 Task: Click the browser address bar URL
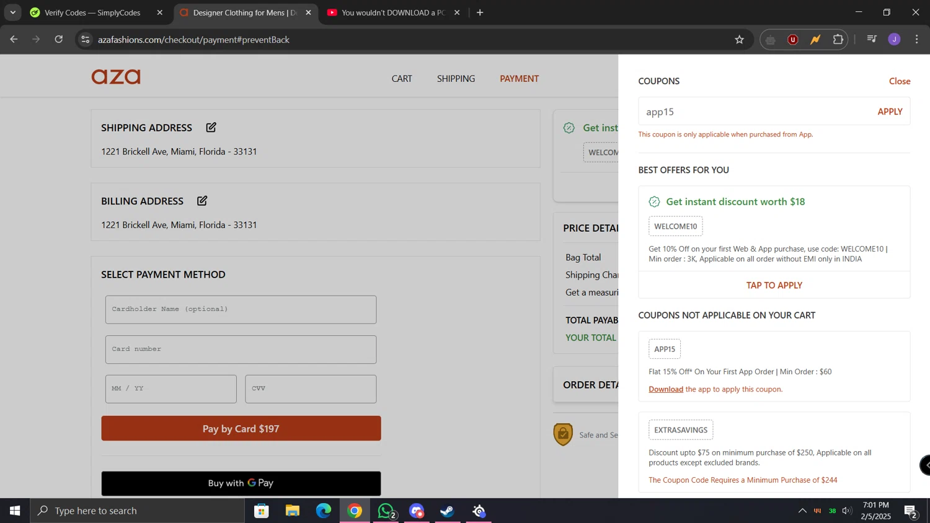point(193,40)
